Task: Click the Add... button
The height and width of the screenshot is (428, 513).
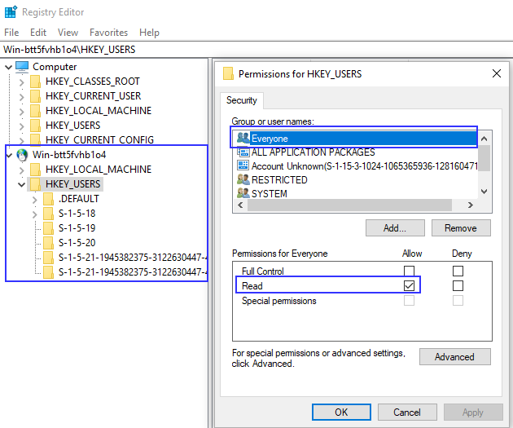Action: [x=395, y=228]
